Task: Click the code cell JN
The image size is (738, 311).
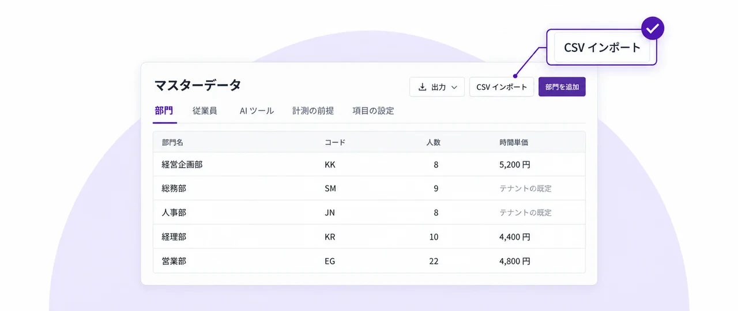Action: [x=330, y=213]
